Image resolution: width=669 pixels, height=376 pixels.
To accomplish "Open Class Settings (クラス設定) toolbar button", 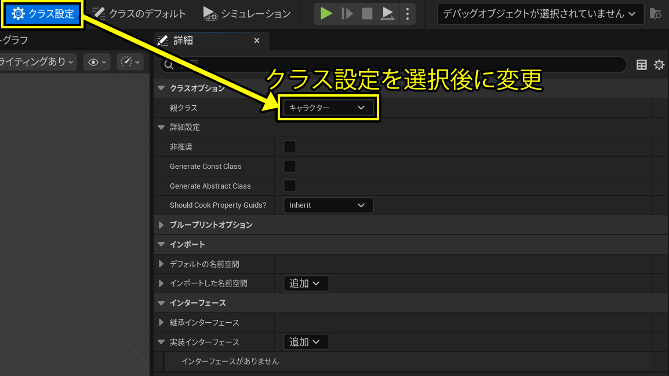I will (x=42, y=14).
